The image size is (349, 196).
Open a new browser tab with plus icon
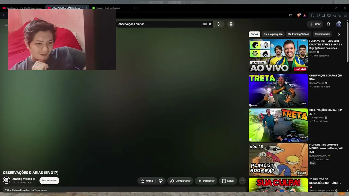(x=138, y=8)
